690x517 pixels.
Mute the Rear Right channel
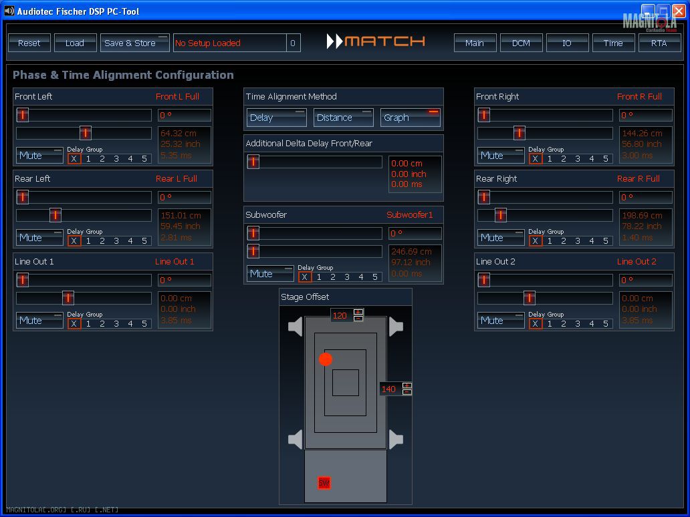coord(501,238)
